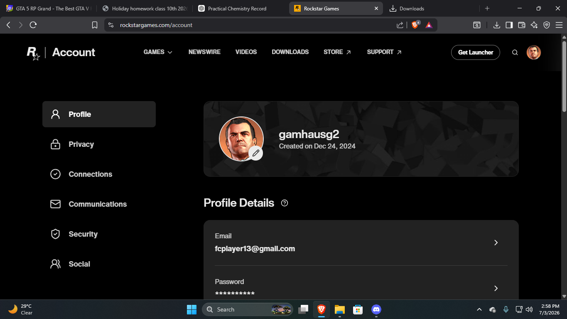Open the volume control in system tray
The image size is (567, 319).
529,309
